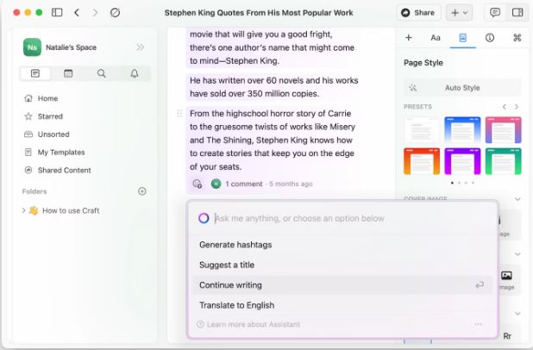The height and width of the screenshot is (350, 533).
Task: Click the Assistant circle icon
Action: coord(204,218)
